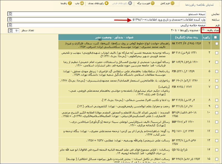Mark the checkbox for record 14
Image resolution: width=222 pixels, height=164 pixels.
pyautogui.click(x=216, y=150)
